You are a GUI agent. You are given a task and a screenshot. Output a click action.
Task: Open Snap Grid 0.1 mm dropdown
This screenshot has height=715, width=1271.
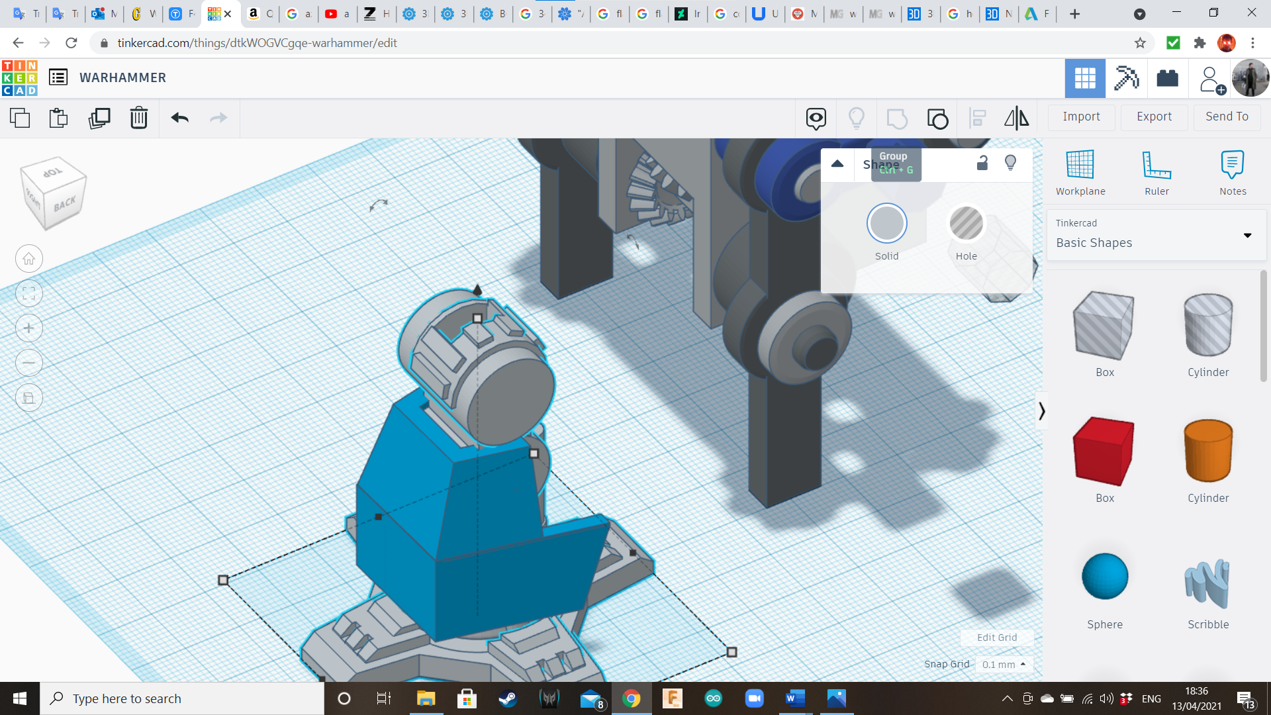pos(1004,664)
